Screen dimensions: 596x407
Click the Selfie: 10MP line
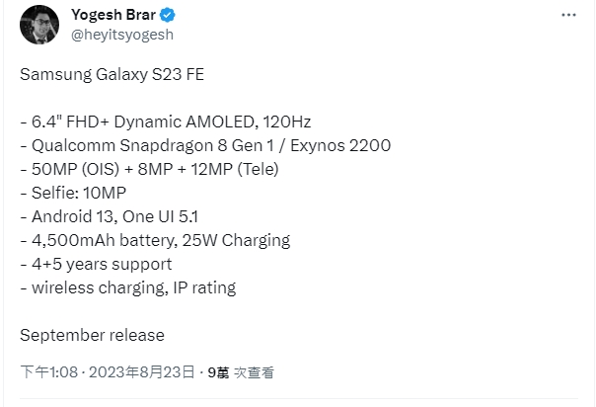pyautogui.click(x=73, y=193)
